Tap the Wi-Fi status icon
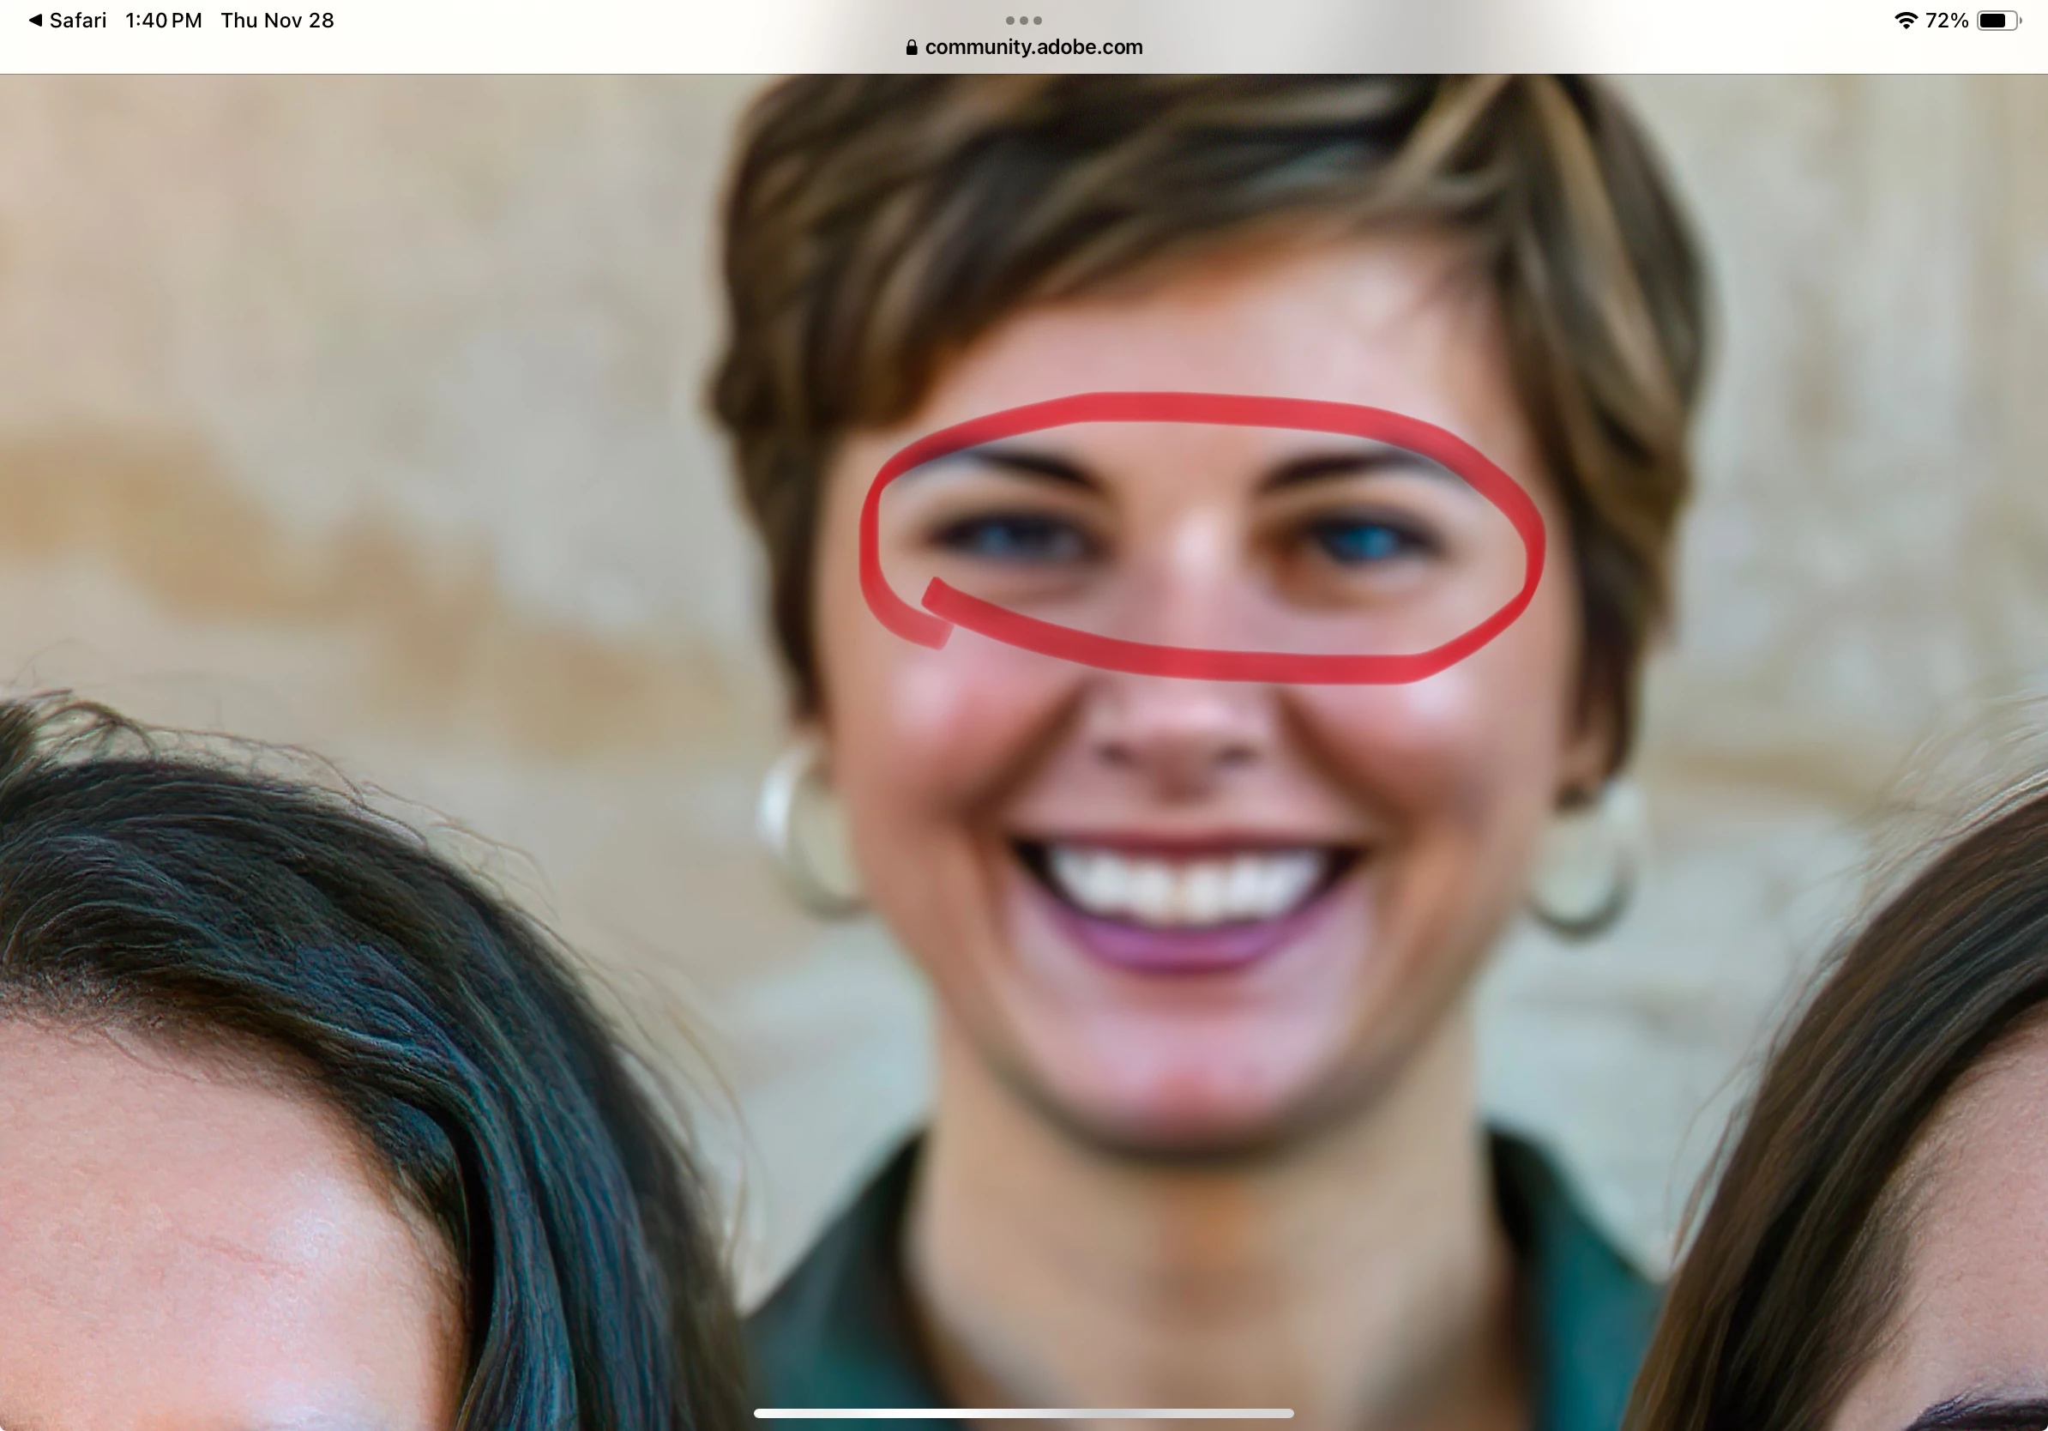This screenshot has width=2048, height=1431. (1905, 21)
